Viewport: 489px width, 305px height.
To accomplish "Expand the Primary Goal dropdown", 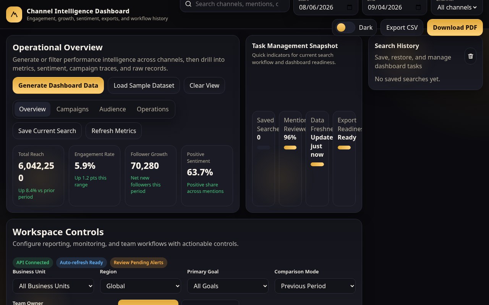I will click(228, 286).
